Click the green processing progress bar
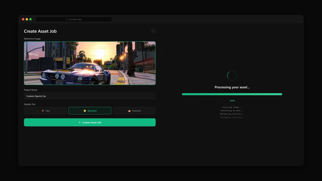This screenshot has height=181, width=322. 232,94
